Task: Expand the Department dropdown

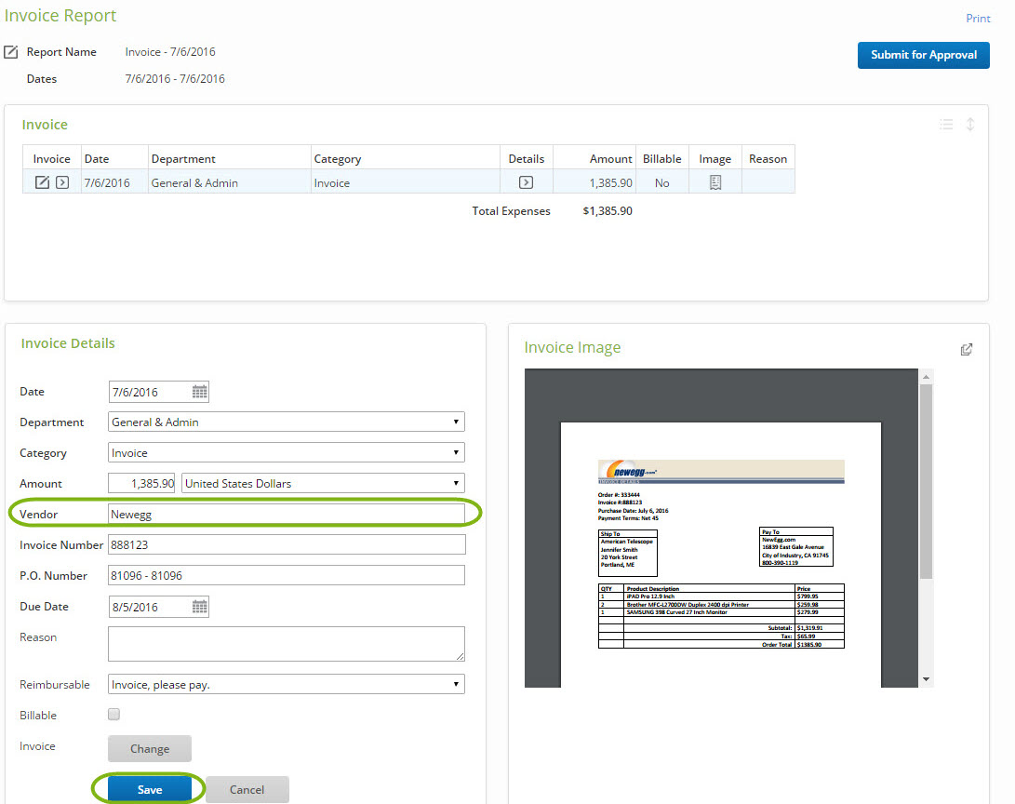Action: pos(287,422)
